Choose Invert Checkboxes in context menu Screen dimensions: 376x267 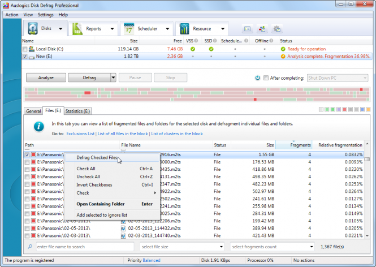[x=112, y=185]
